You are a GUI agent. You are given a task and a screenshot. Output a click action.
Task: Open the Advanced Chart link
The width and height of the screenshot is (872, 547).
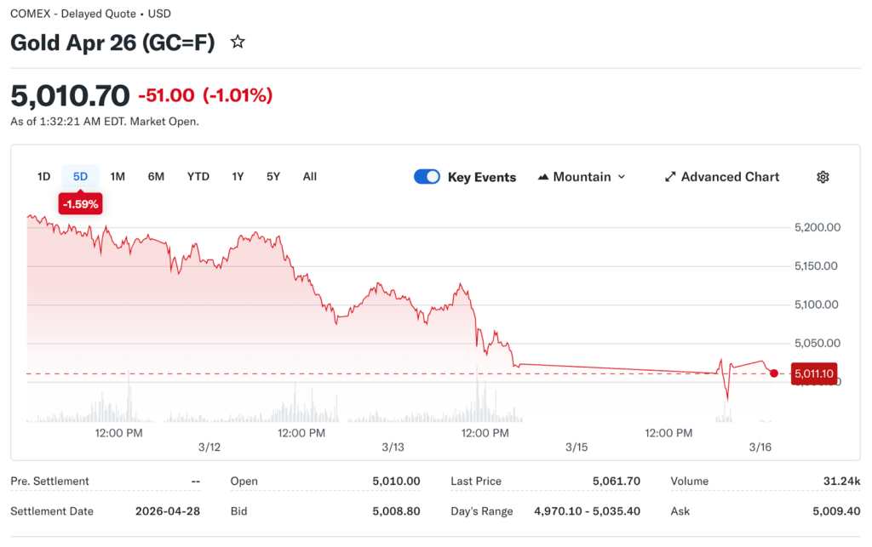730,177
